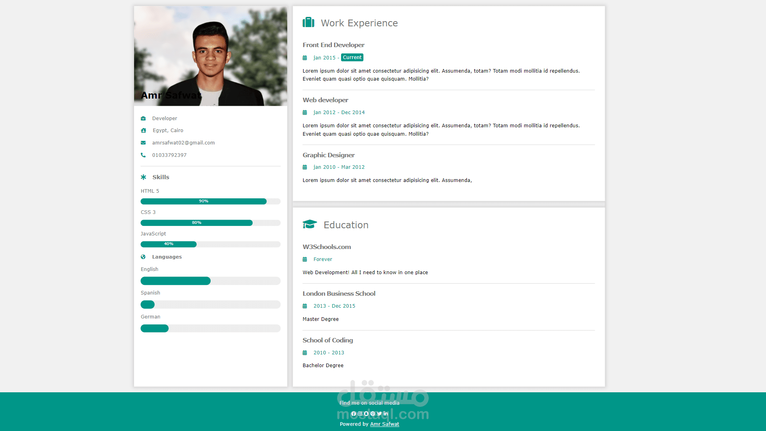Click the briefcase icon beside Work Experience
The height and width of the screenshot is (431, 766).
[x=308, y=22]
